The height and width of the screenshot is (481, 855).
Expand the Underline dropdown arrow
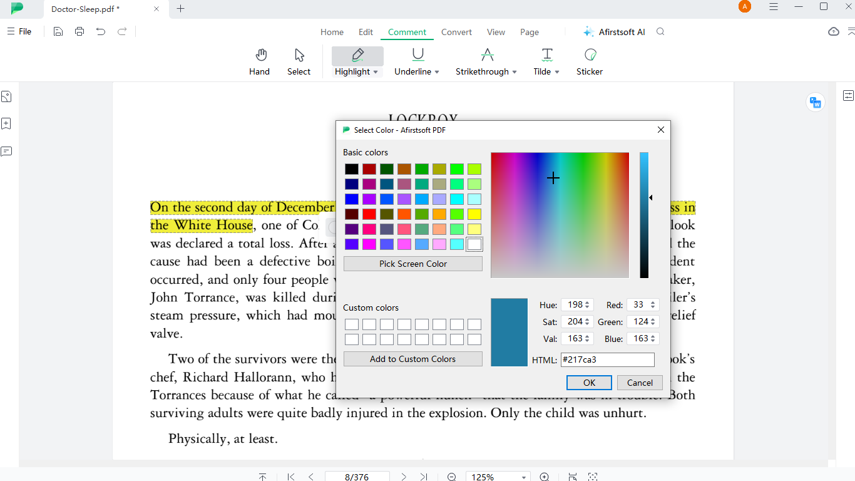[x=437, y=72]
